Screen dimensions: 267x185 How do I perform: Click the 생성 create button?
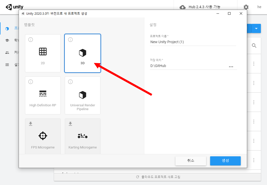pos(225,161)
